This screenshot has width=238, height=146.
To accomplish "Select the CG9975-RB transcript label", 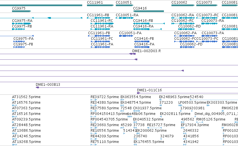I will [22, 26].
